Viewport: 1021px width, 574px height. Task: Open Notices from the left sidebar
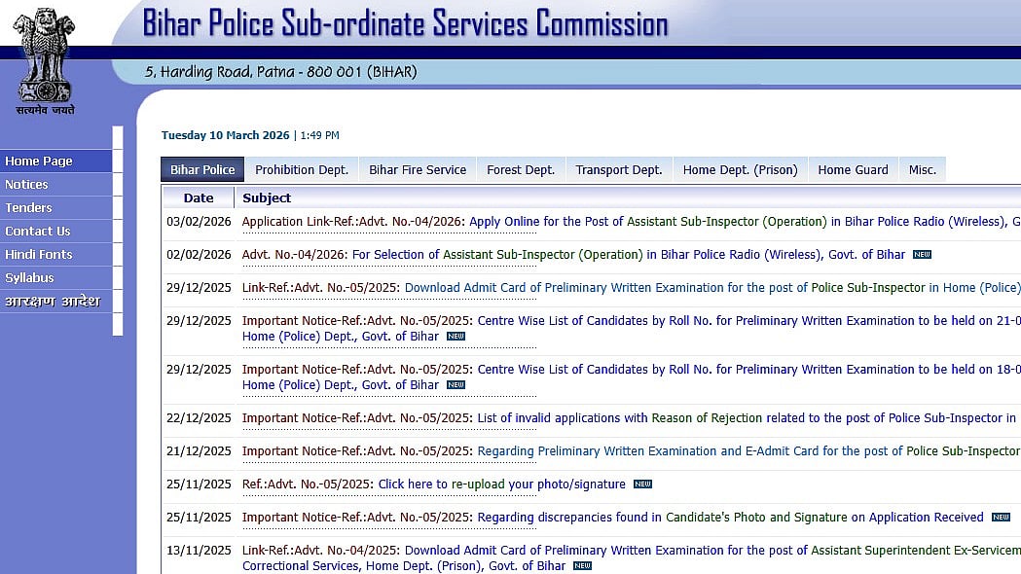[x=26, y=185]
